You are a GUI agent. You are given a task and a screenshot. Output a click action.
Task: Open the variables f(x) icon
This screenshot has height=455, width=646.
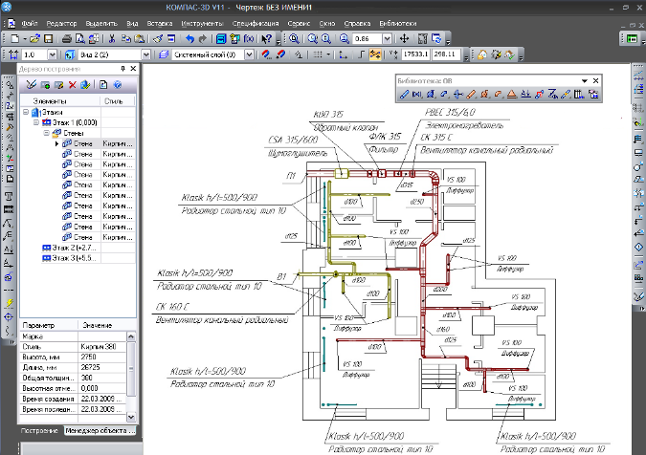point(249,38)
